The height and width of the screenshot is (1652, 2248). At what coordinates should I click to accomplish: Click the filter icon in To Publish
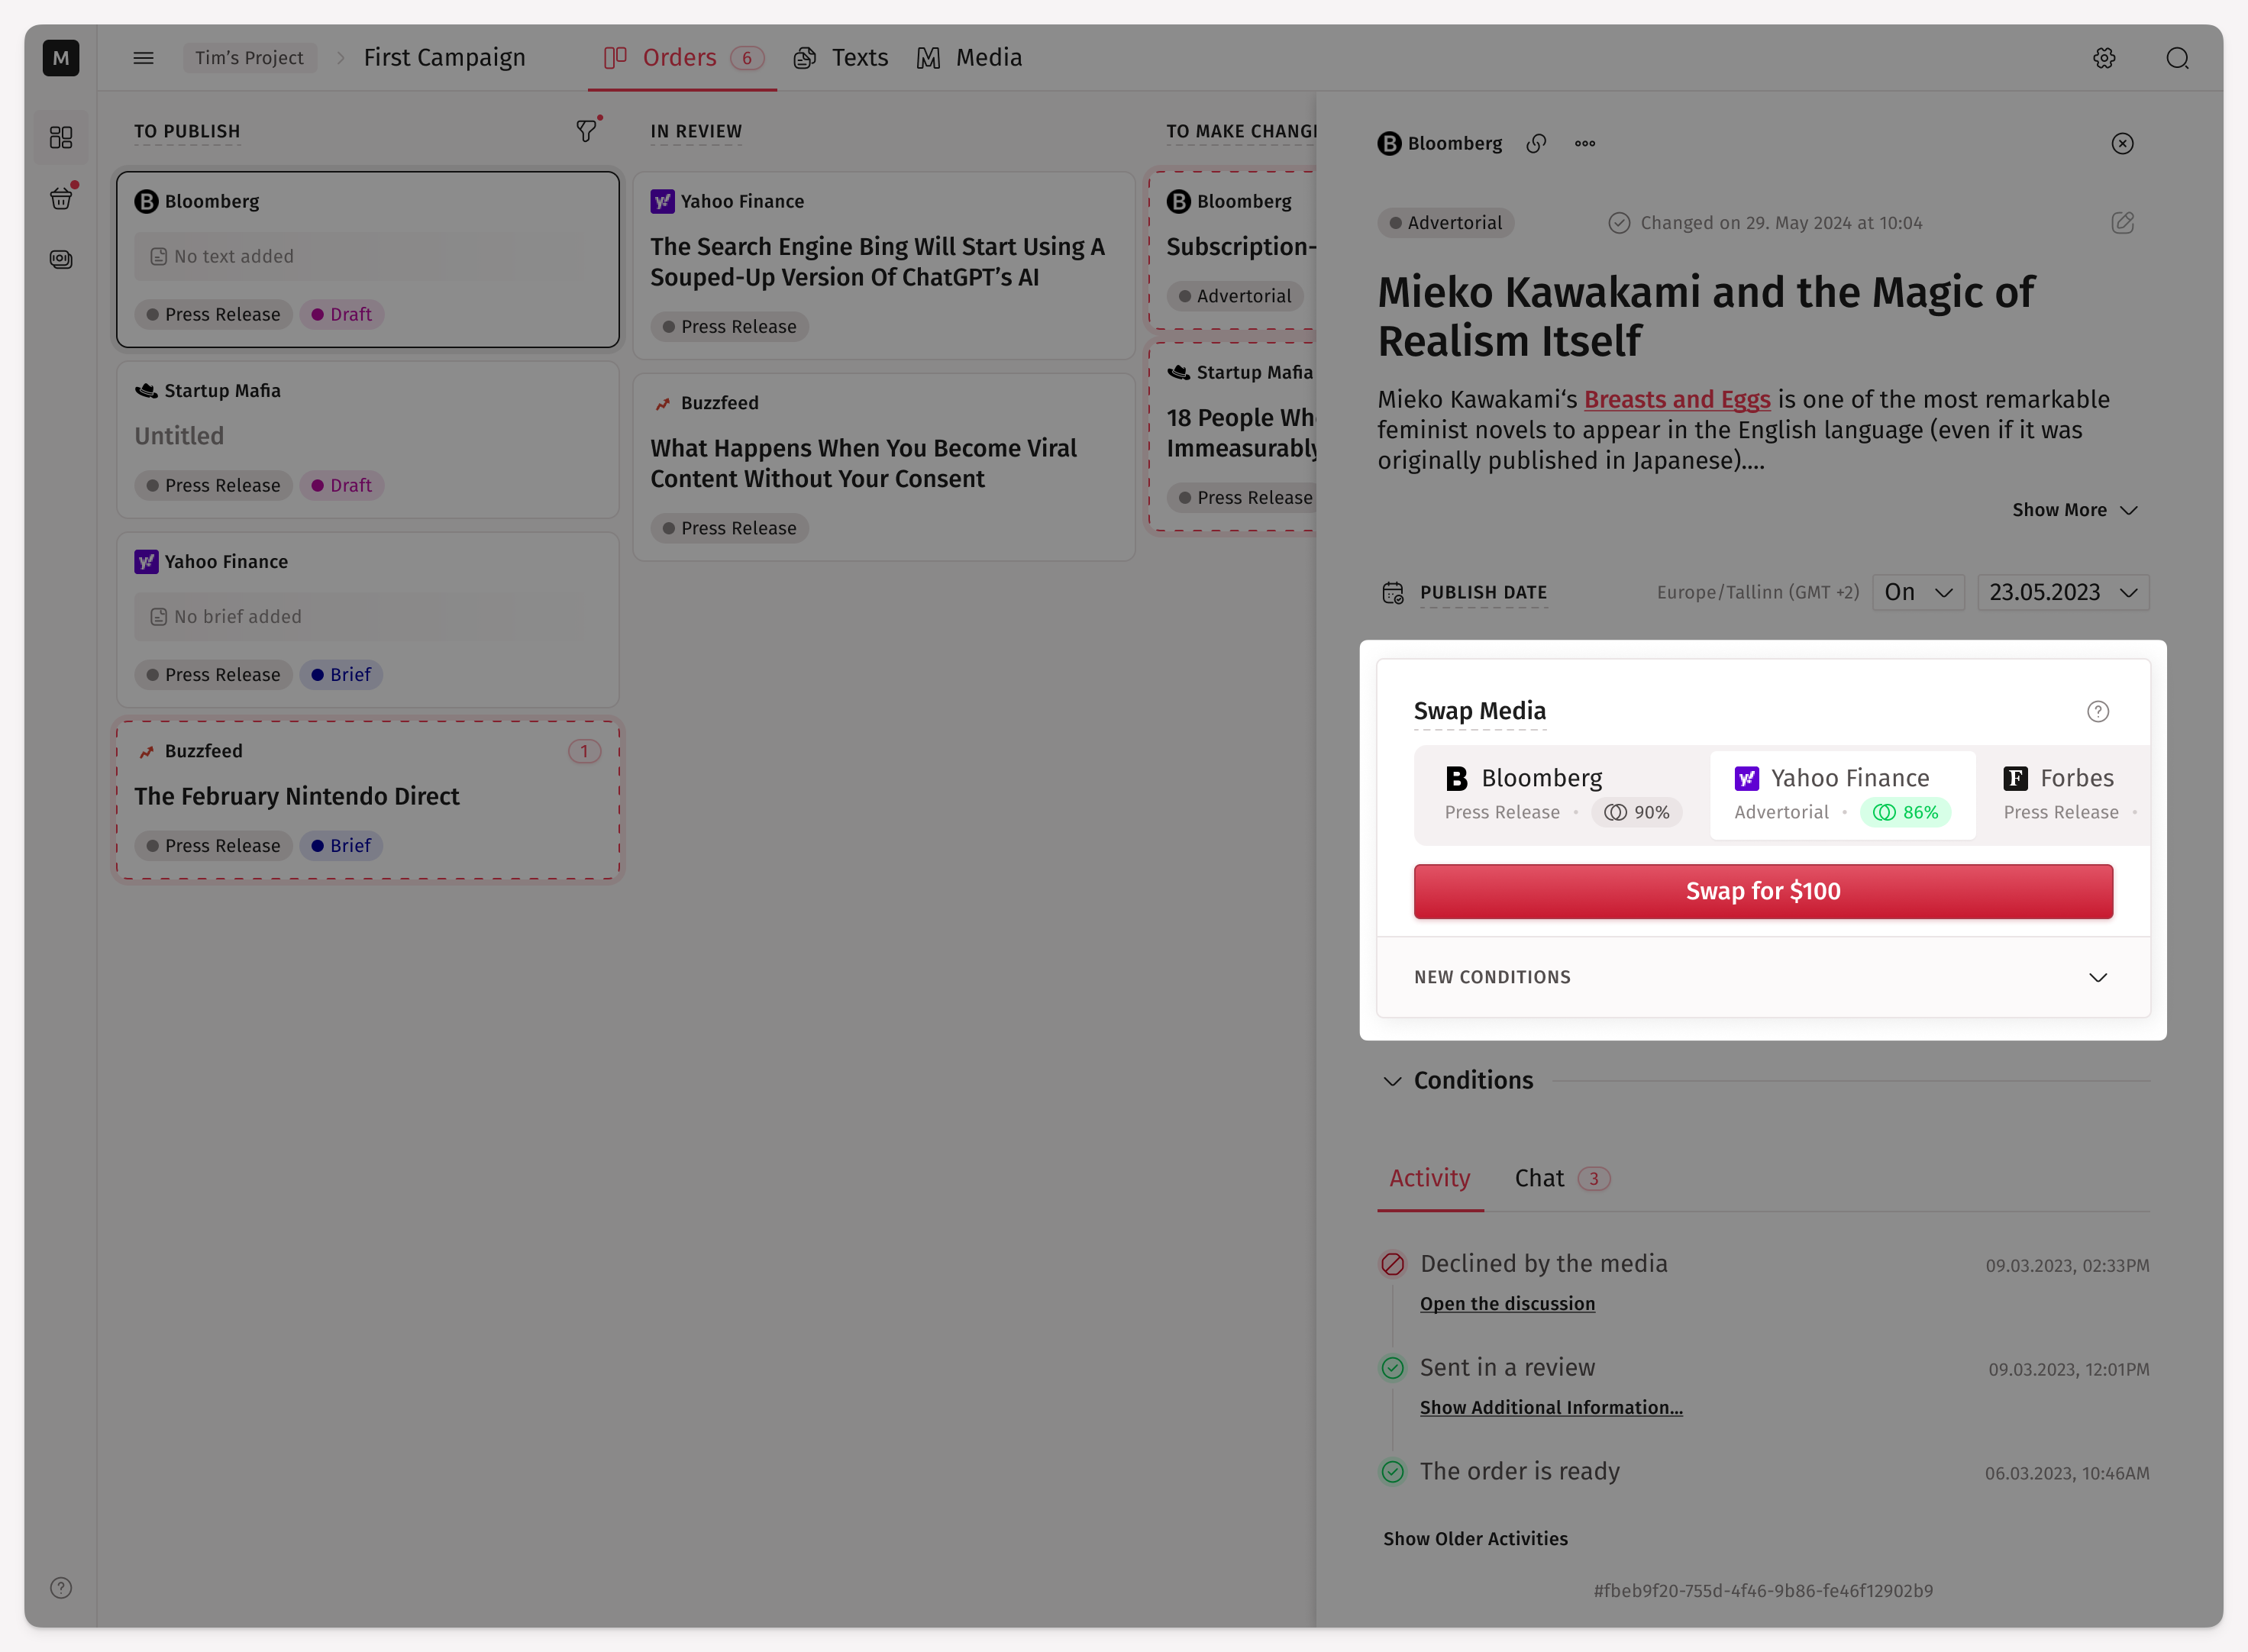(586, 131)
